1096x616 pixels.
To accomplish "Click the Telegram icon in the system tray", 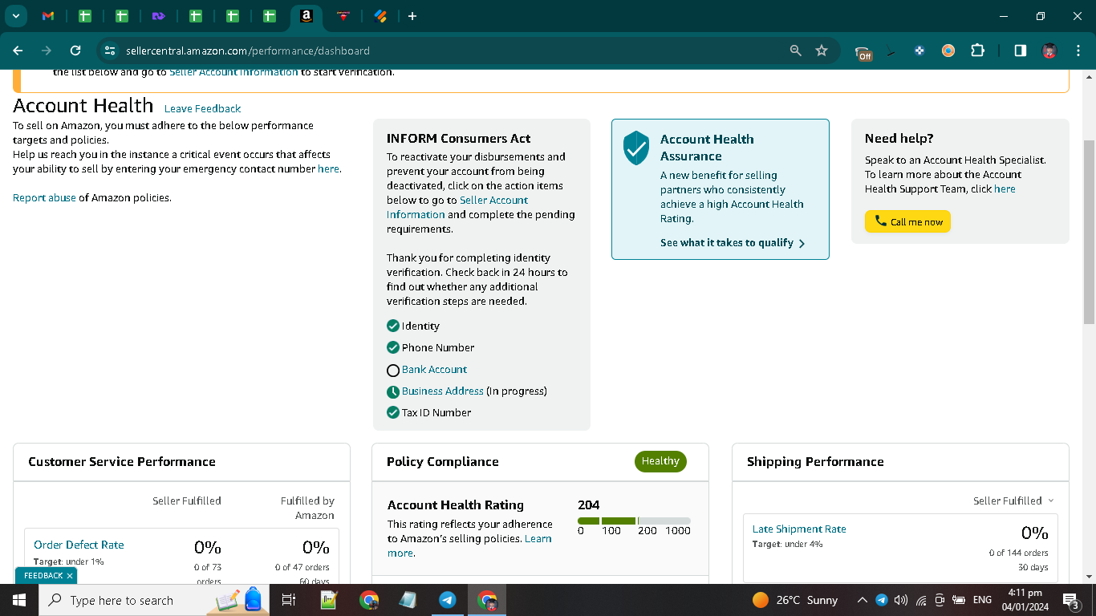I will [881, 600].
